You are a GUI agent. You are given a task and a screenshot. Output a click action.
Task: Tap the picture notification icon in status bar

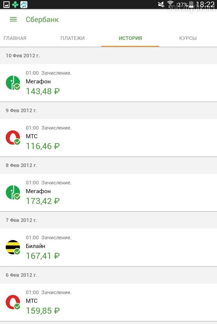point(6,4)
